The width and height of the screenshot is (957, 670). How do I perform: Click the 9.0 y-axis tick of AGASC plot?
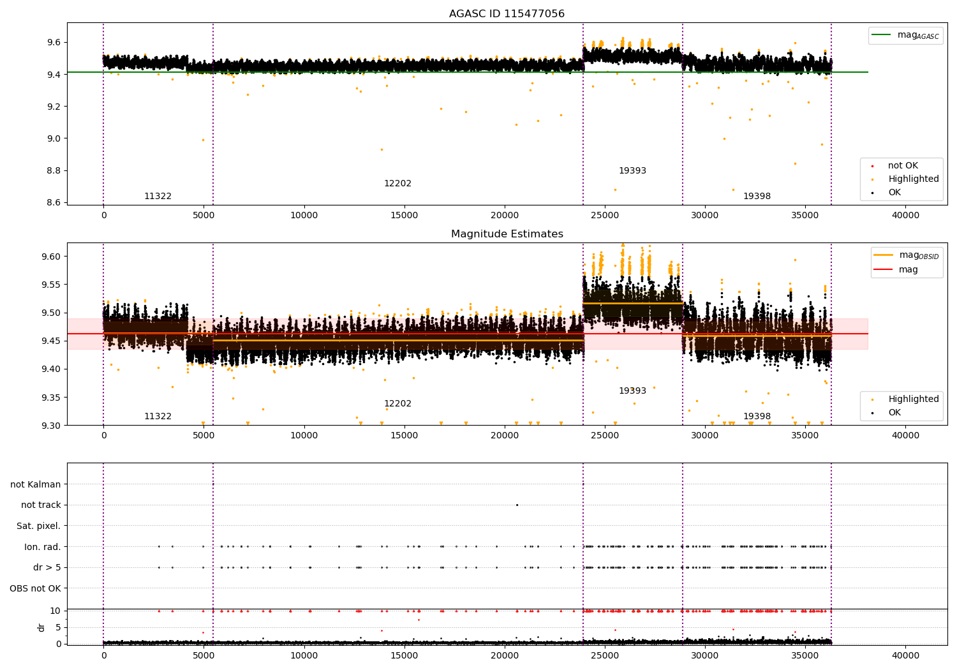(x=54, y=138)
